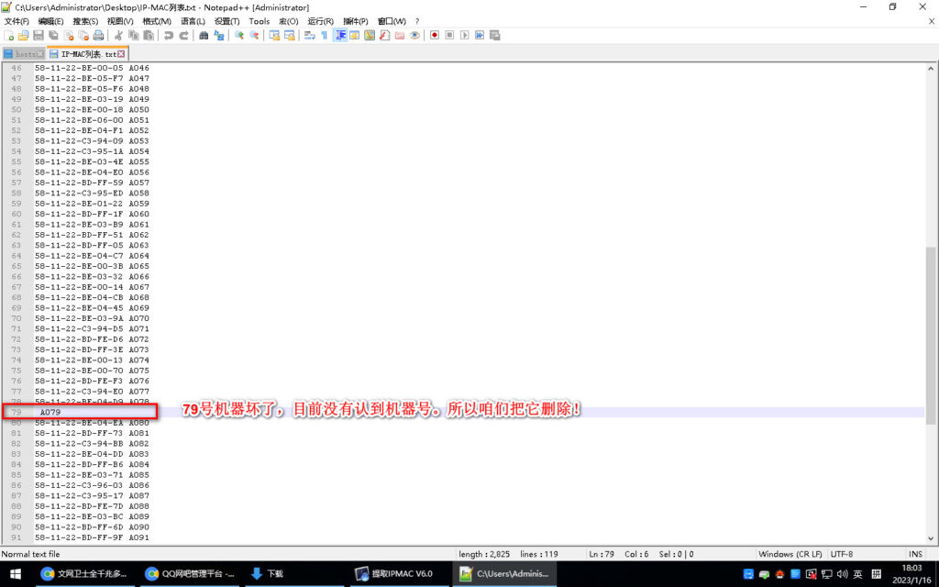Click the Undo arrow toolbar icon

click(168, 36)
